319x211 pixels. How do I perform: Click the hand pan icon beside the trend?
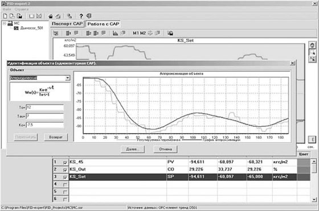(x=312, y=45)
